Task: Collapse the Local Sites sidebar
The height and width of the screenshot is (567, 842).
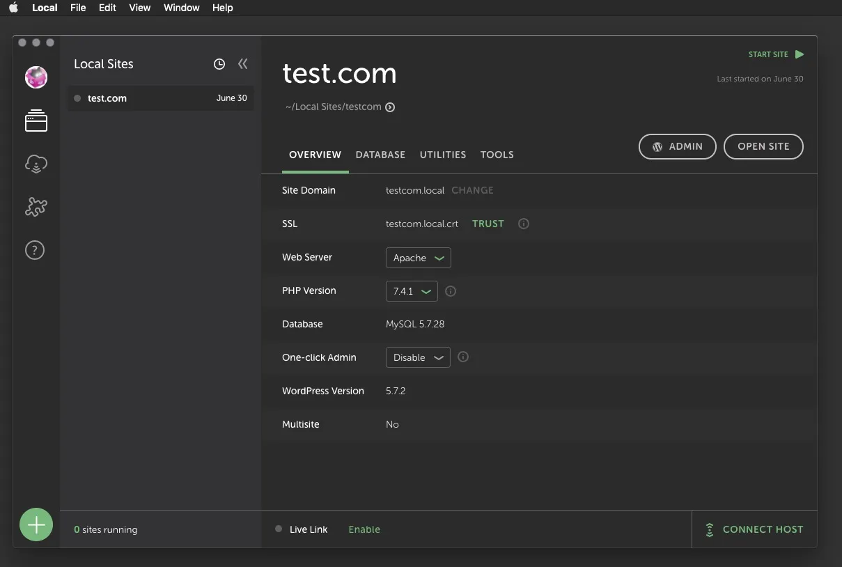Action: click(242, 64)
